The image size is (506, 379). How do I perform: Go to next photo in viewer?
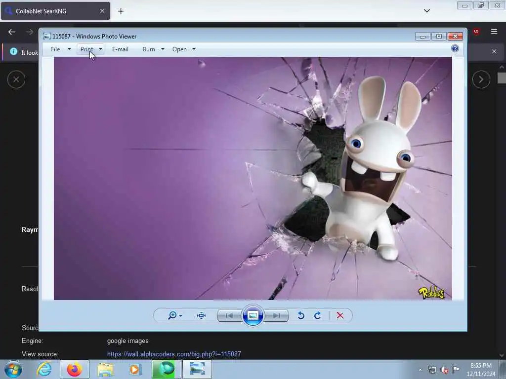[x=277, y=315]
